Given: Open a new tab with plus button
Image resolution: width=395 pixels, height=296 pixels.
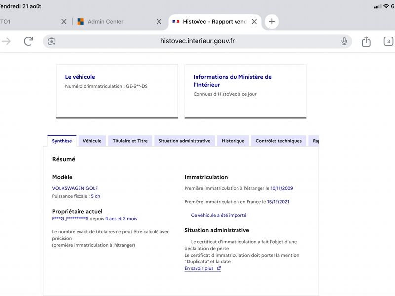Looking at the screenshot, I should (x=272, y=21).
